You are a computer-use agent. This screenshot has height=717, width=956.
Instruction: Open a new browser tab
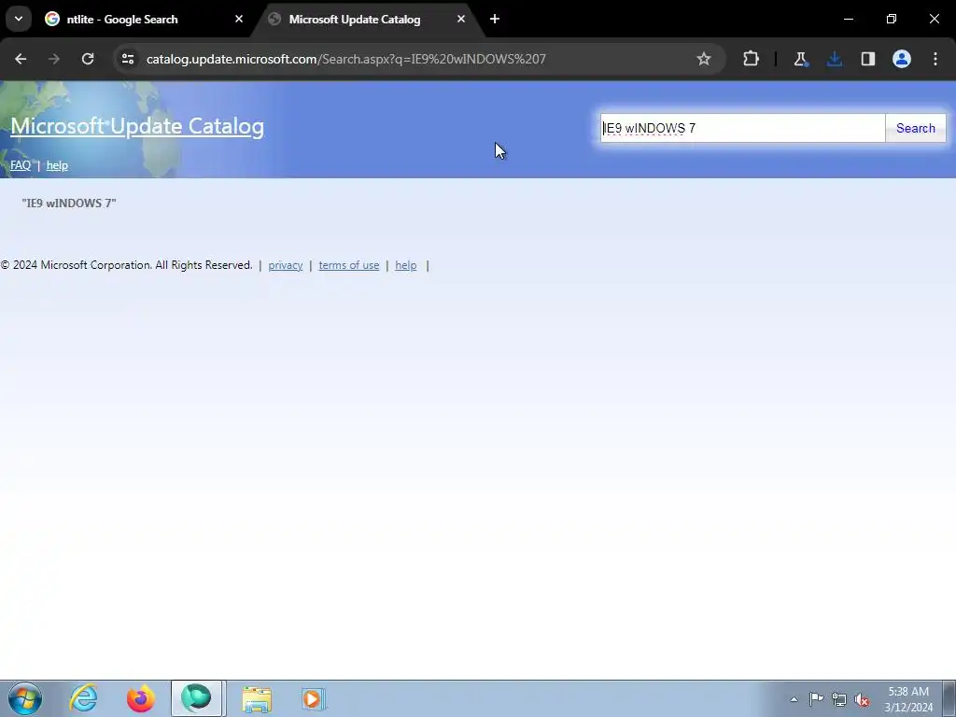[495, 19]
